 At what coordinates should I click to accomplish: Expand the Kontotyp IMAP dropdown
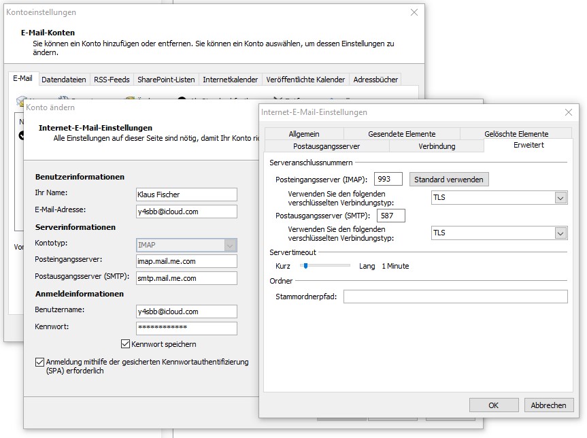[230, 245]
